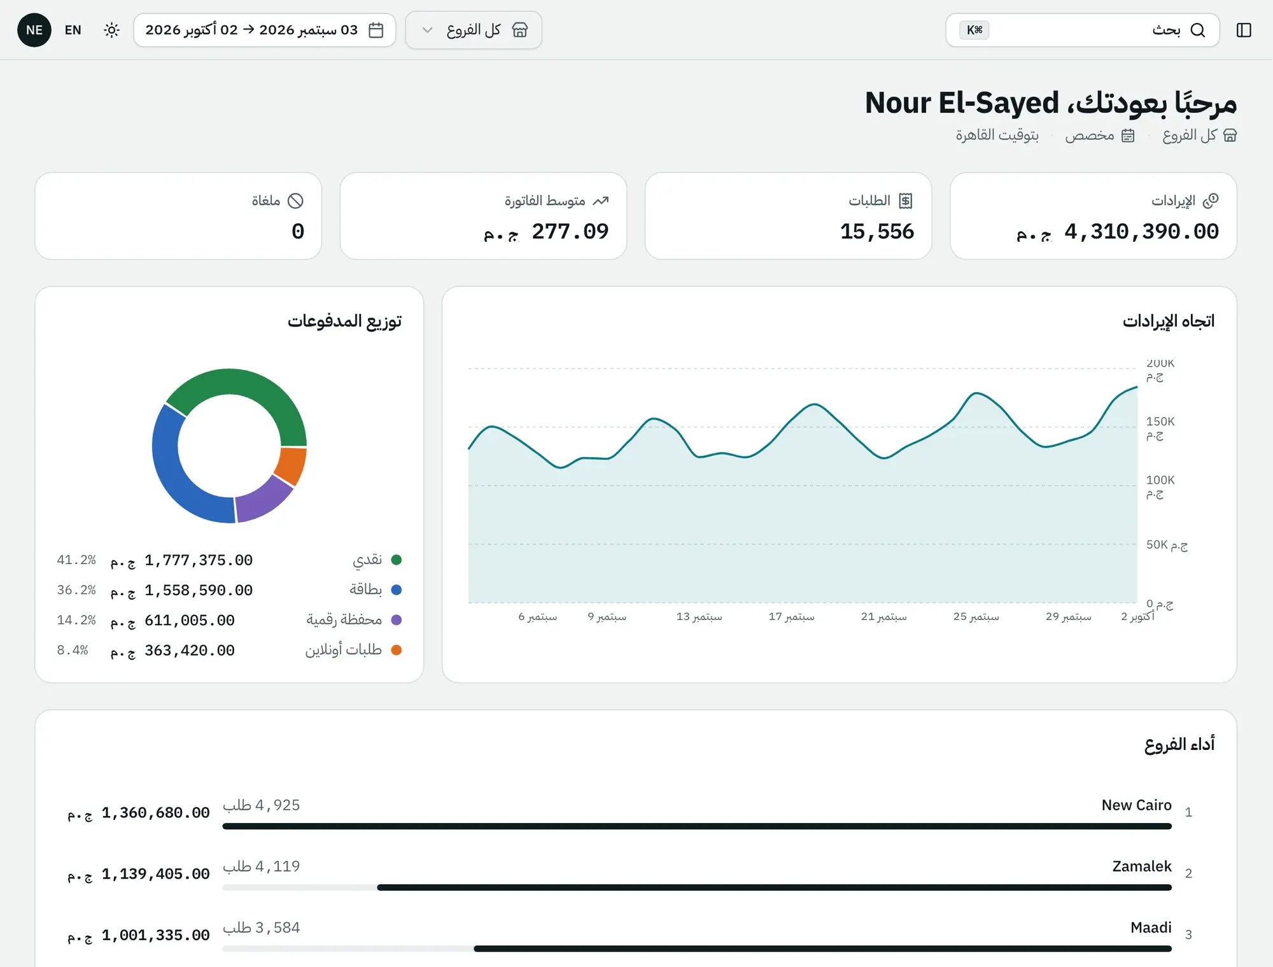Screen dimensions: 1273x967
Task: Toggle light/dark theme sun icon
Action: click(x=111, y=30)
